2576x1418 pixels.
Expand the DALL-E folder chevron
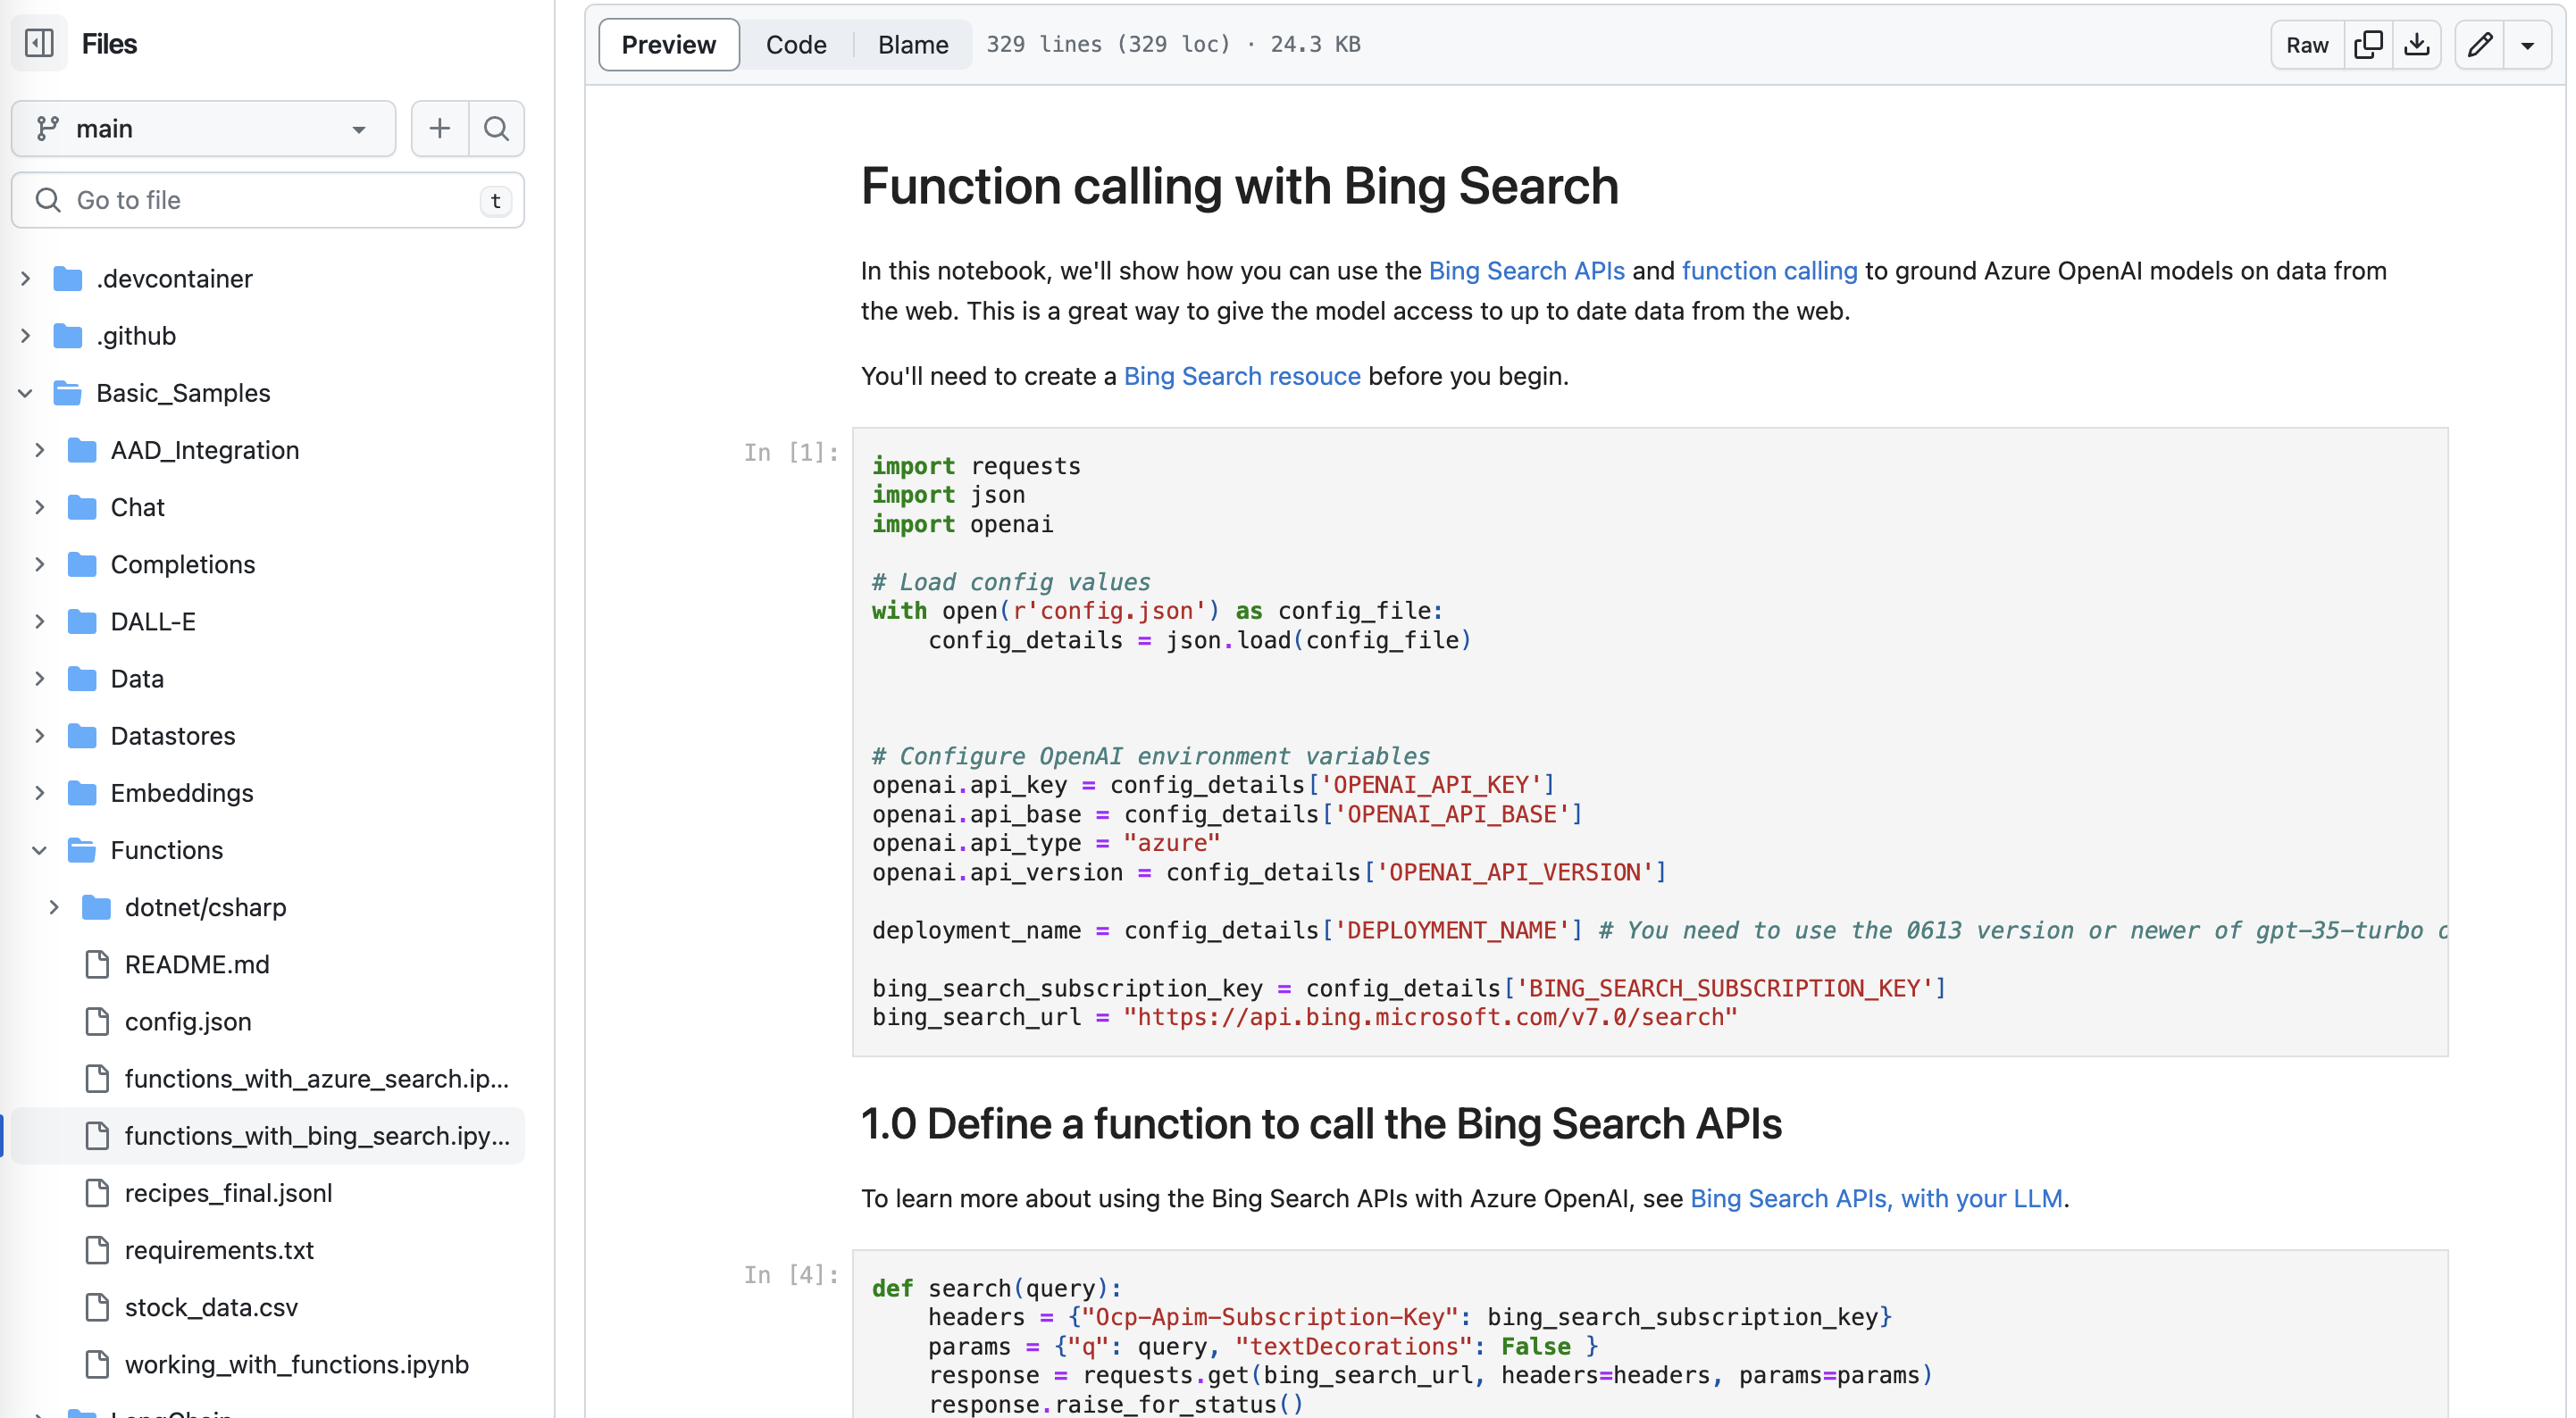pyautogui.click(x=40, y=621)
